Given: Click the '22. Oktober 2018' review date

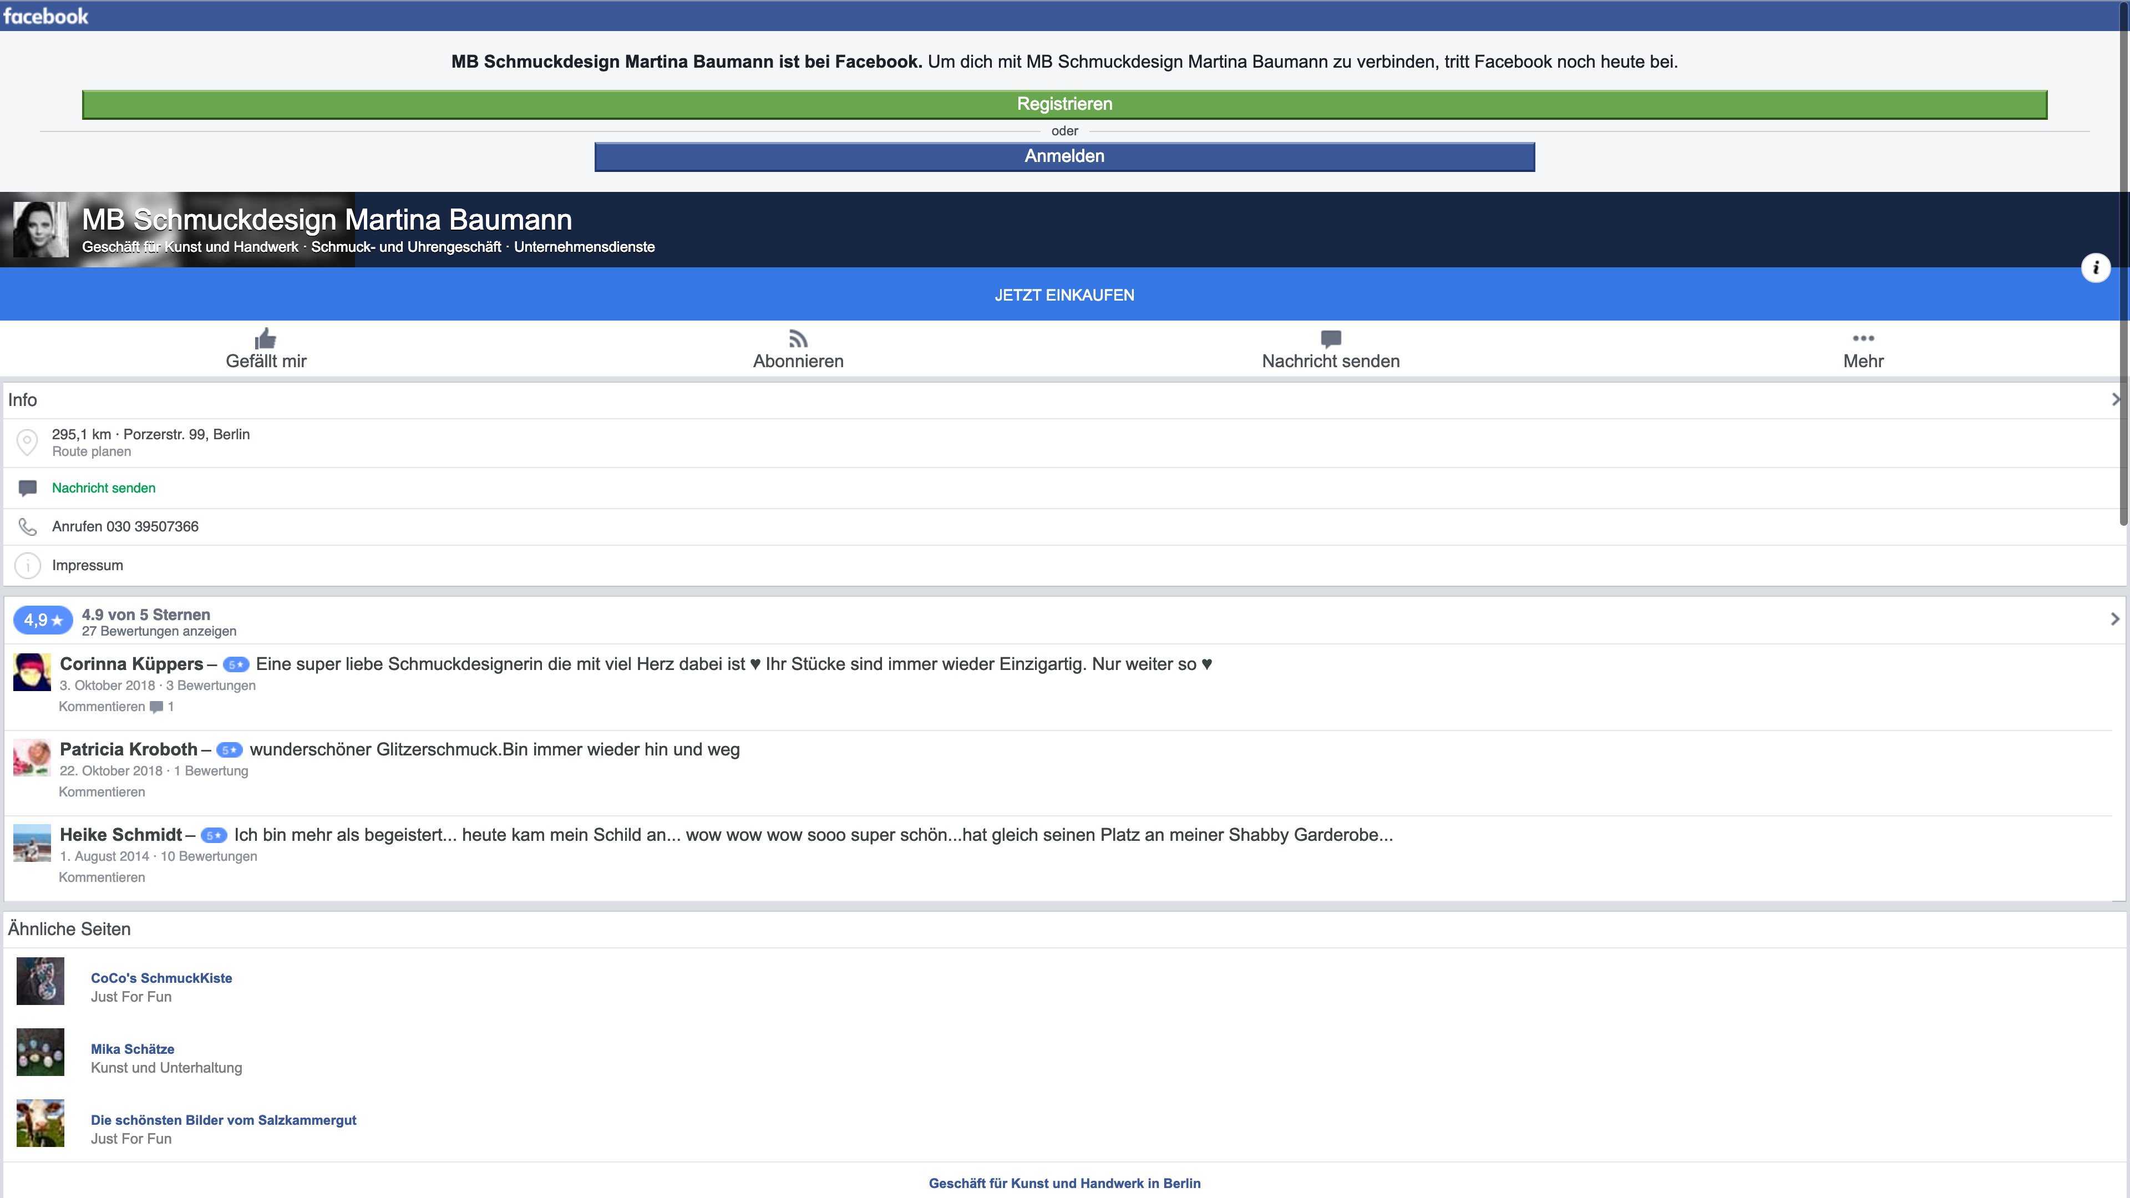Looking at the screenshot, I should tap(111, 770).
